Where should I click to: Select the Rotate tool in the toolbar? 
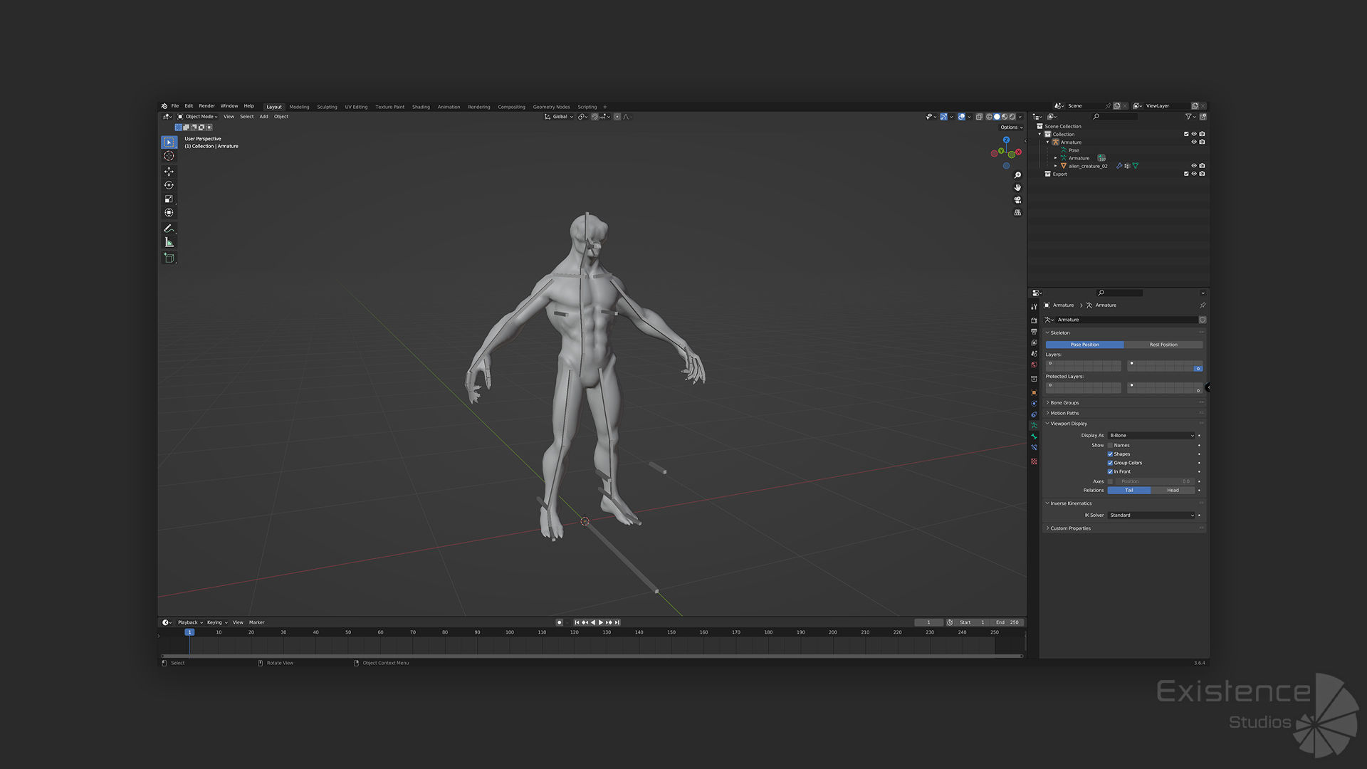[169, 184]
